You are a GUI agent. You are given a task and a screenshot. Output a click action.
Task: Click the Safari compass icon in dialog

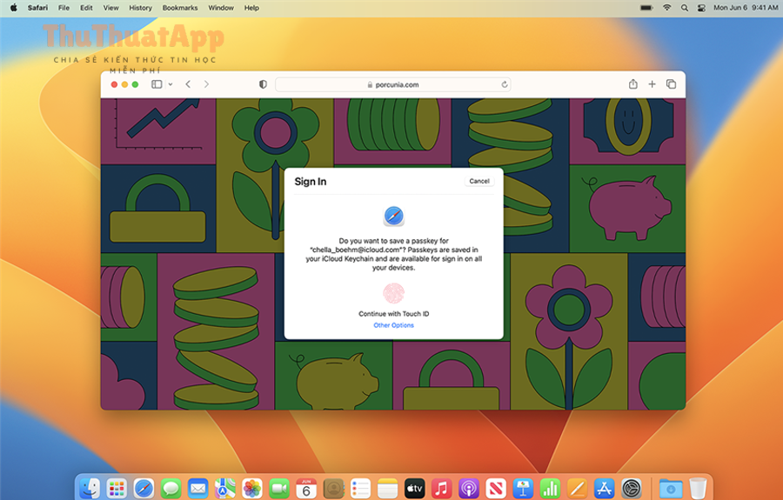pyautogui.click(x=394, y=216)
